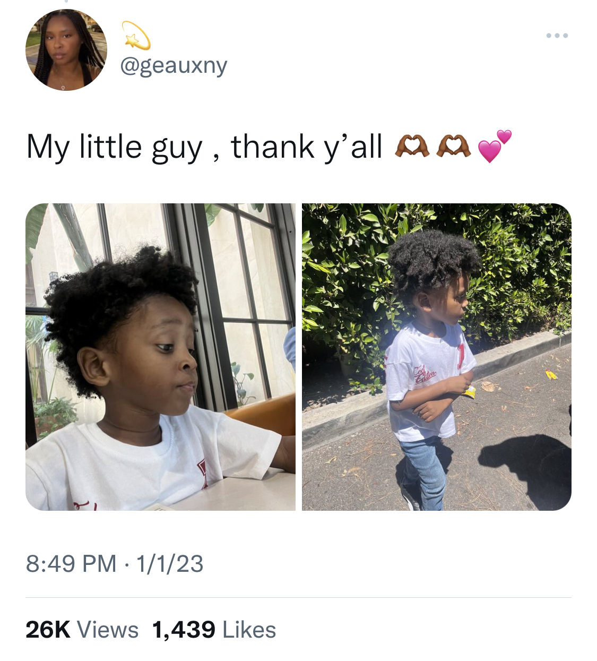The height and width of the screenshot is (661, 597).
Task: Click the "thank y'all" words in tweet
Action: 307,147
